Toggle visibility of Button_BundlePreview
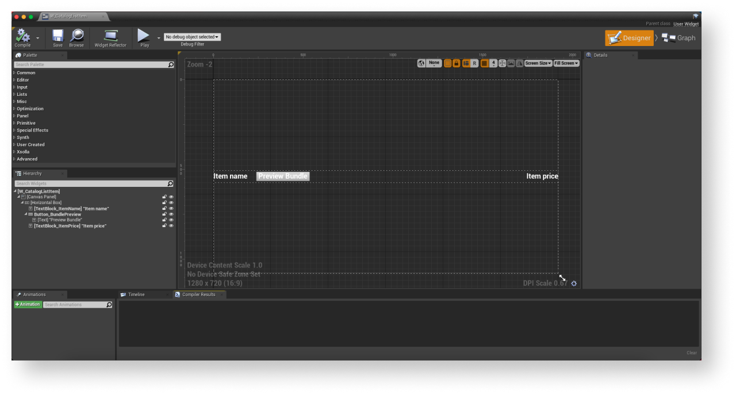736x395 pixels. 171,214
